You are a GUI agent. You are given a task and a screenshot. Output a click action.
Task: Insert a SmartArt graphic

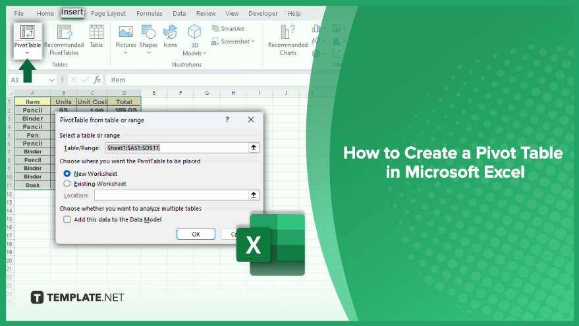228,28
